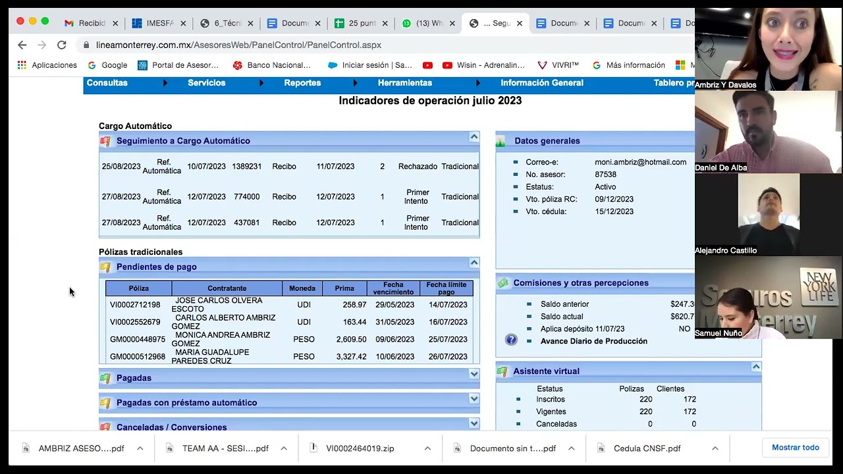Sort by Fecha vencimiento column header
Screen dimensions: 843x474
point(393,288)
